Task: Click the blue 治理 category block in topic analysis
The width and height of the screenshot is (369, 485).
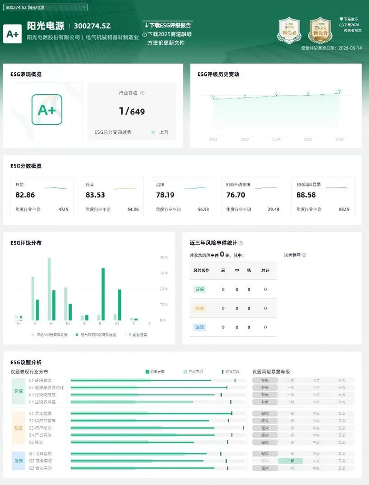Action: pos(18,461)
